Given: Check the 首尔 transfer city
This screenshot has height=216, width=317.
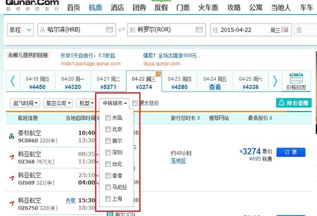Looking at the screenshot, I should tap(108, 141).
